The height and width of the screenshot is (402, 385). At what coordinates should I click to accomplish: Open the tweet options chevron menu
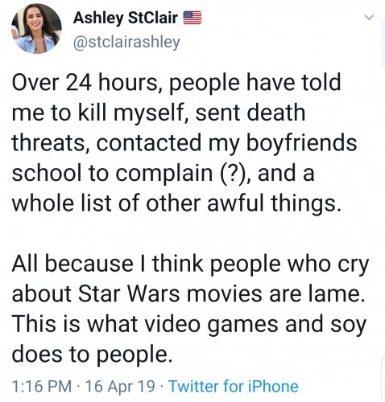click(x=369, y=18)
